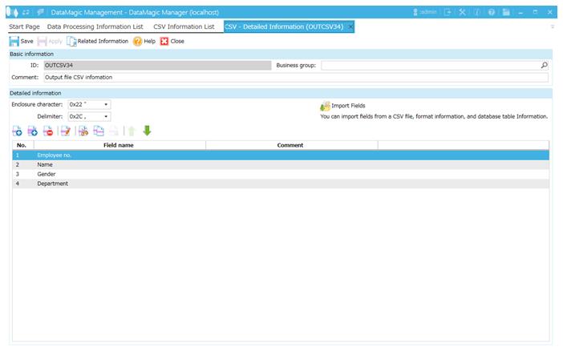Click the edit field pencil icon

[x=66, y=131]
